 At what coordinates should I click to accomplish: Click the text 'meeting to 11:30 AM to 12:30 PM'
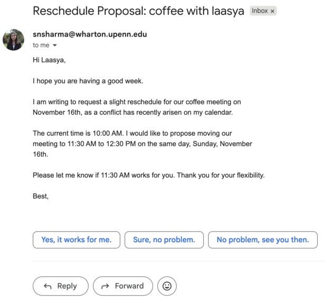click(84, 144)
